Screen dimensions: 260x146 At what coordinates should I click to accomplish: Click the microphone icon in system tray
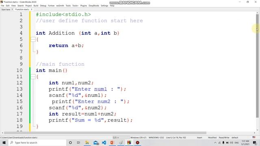[x=223, y=142]
